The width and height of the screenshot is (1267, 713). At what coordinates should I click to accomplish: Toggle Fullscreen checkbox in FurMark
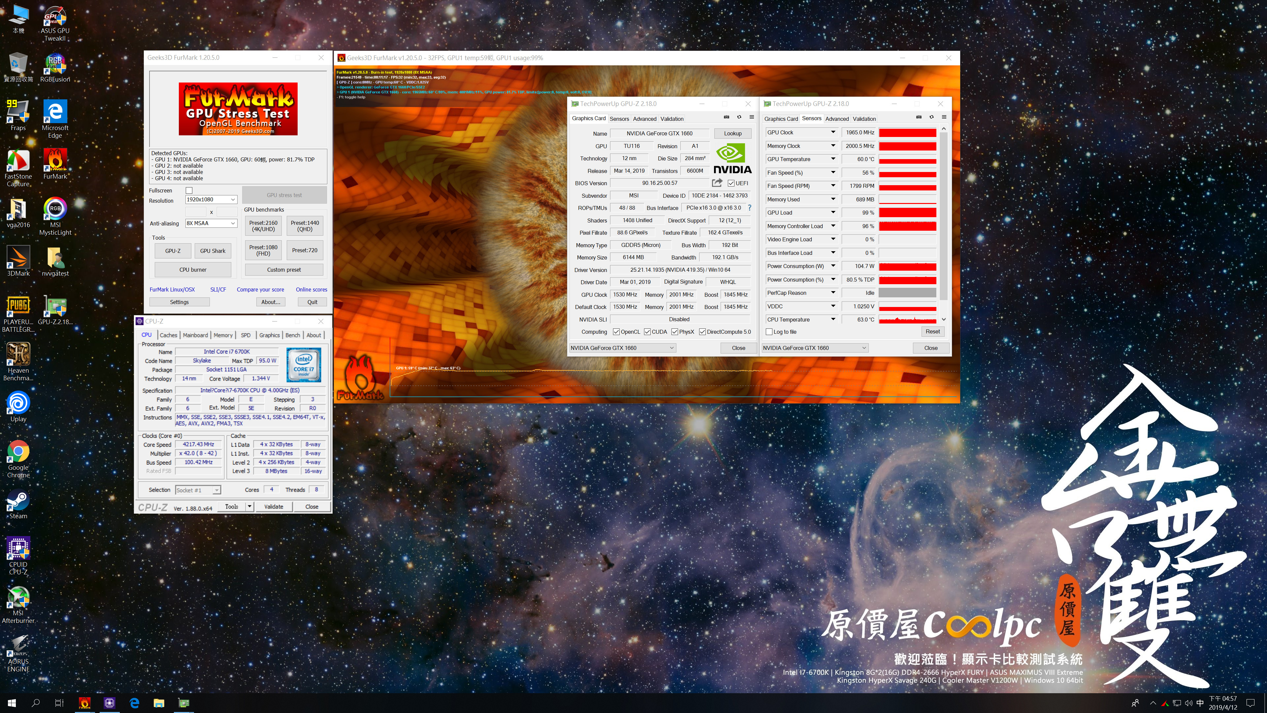click(x=189, y=190)
